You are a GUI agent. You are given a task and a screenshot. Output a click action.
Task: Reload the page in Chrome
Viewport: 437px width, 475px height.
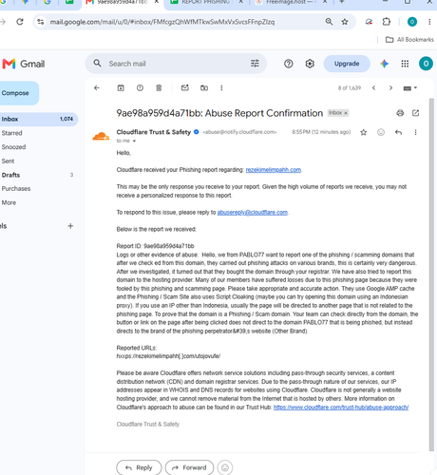coord(20,22)
